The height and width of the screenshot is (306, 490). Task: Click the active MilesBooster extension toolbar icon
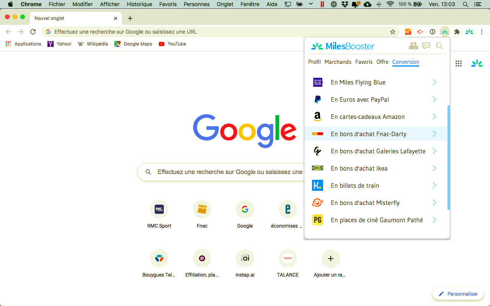pos(444,32)
